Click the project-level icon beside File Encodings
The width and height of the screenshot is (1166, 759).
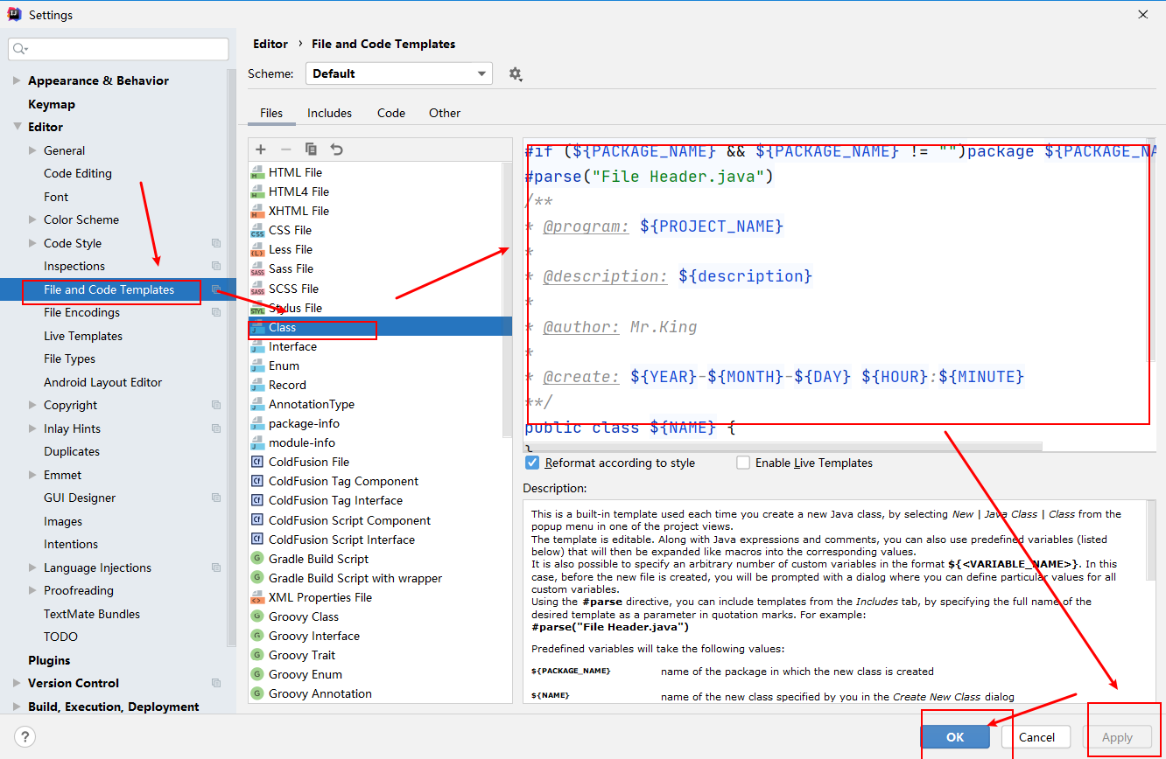(x=216, y=312)
